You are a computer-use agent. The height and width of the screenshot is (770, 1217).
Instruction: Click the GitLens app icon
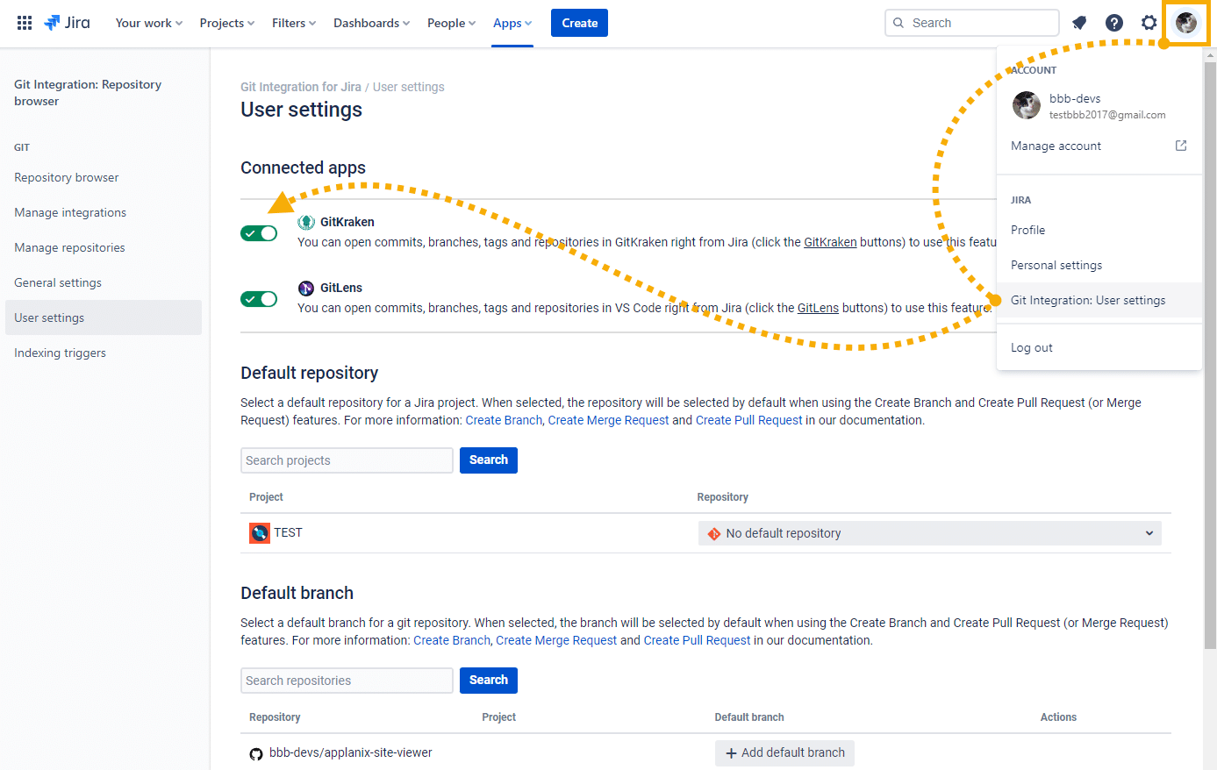pyautogui.click(x=306, y=288)
